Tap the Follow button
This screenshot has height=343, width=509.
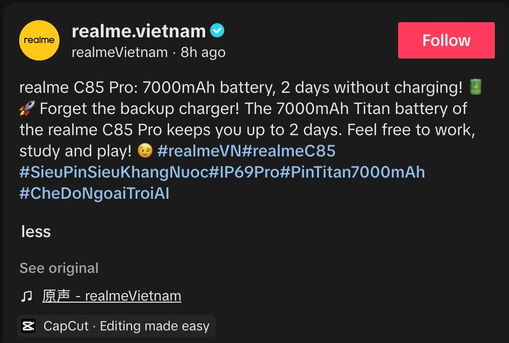(x=446, y=40)
